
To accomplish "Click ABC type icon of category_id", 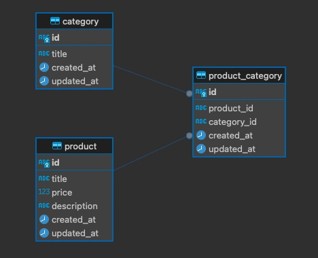I will (201, 122).
